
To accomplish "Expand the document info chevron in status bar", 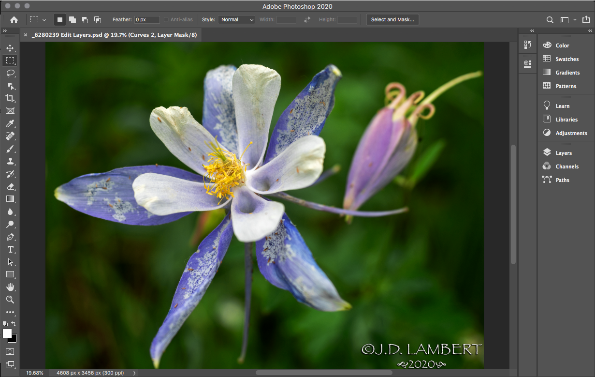I will coord(134,373).
